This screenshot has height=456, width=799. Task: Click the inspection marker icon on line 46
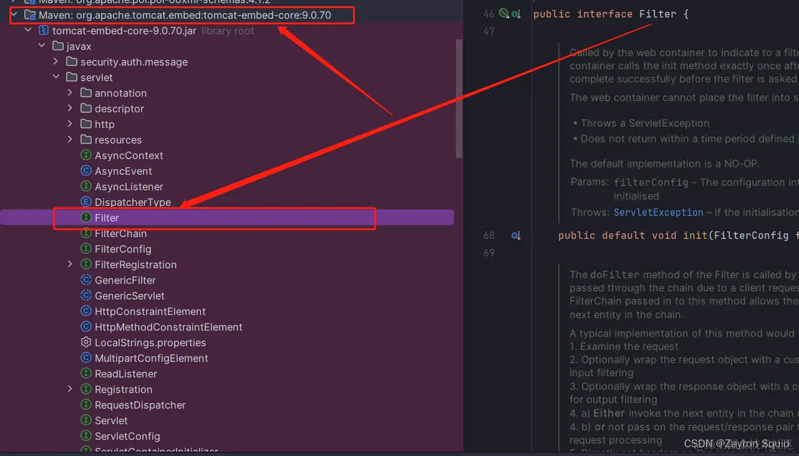(x=503, y=13)
